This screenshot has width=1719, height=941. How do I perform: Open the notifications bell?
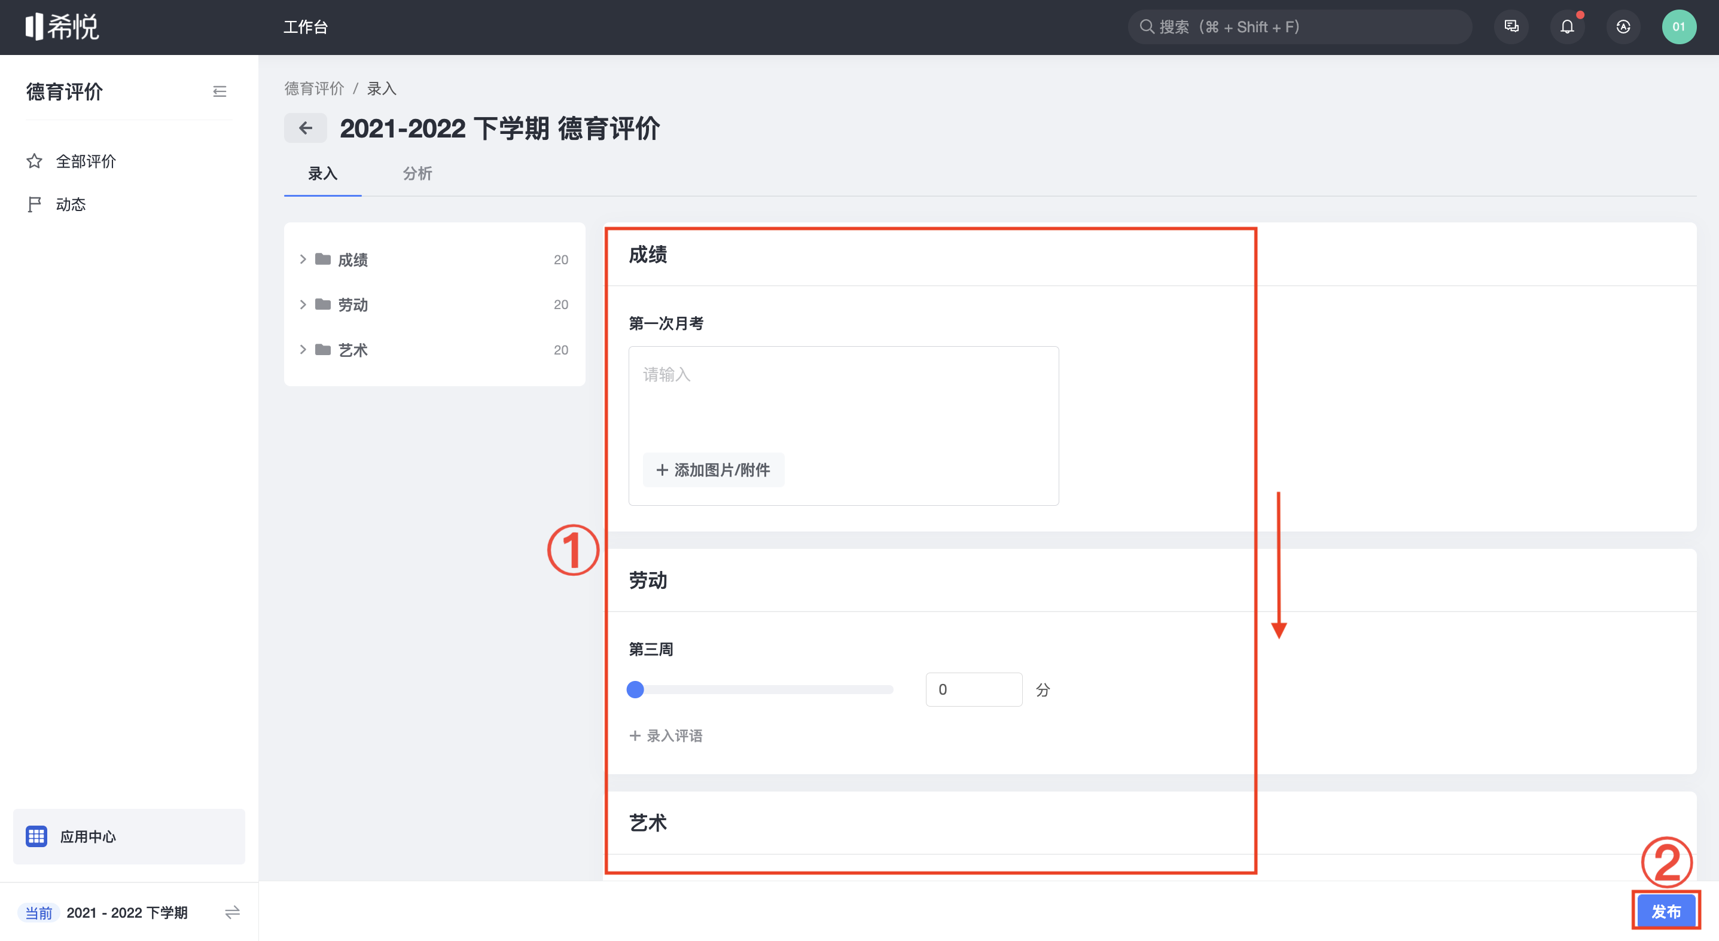click(x=1567, y=27)
